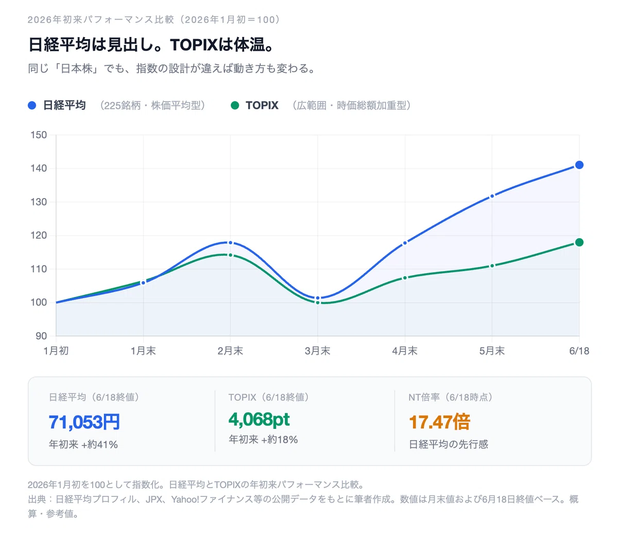Click the subtitle about 指数の設計
The width and height of the screenshot is (618, 533).
click(x=171, y=69)
